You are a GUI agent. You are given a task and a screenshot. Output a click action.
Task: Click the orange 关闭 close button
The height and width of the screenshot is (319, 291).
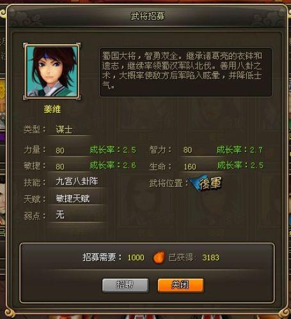[180, 285]
